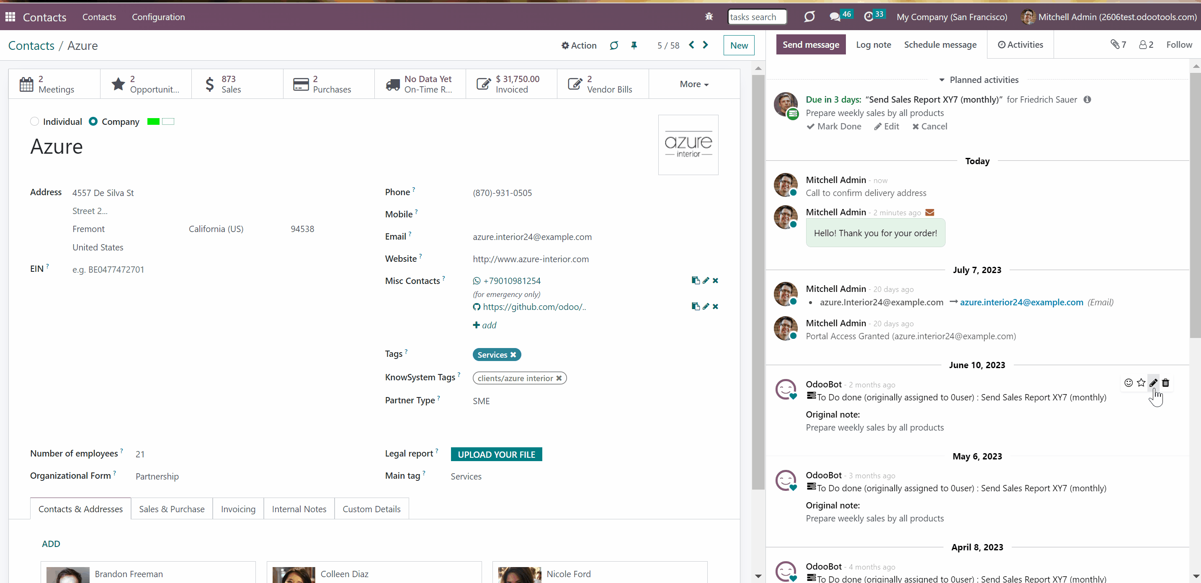This screenshot has height=583, width=1201.
Task: Open the Action dropdown menu
Action: click(x=579, y=45)
